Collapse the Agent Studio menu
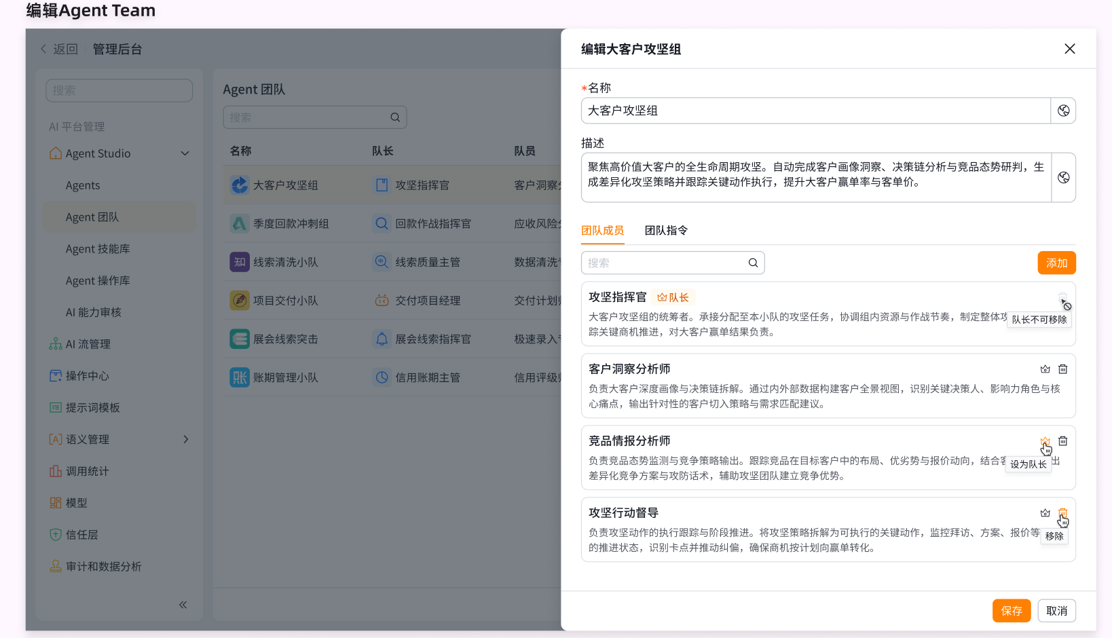Screen dimensions: 1112x638 click(x=185, y=153)
